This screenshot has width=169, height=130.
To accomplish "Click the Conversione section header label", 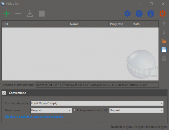I will (17, 93).
